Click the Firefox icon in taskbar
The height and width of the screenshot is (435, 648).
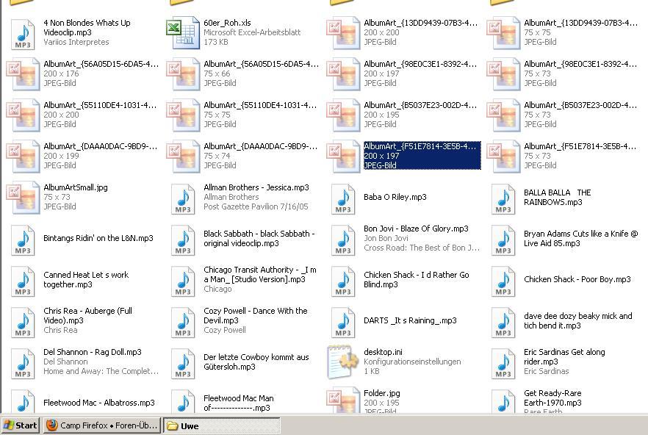click(x=51, y=425)
